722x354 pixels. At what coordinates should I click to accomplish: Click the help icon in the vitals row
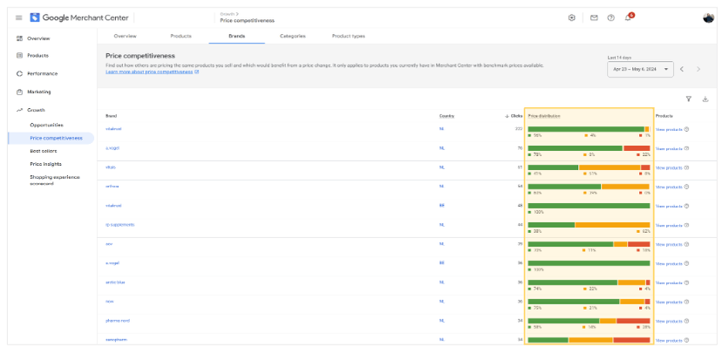pos(686,168)
